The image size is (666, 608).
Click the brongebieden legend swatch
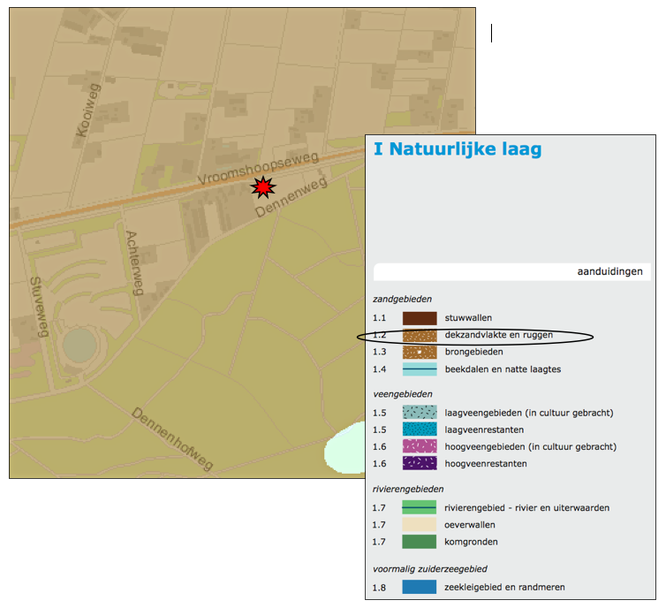420,353
